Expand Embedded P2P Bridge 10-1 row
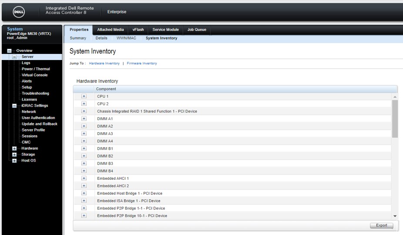The height and width of the screenshot is (235, 403). click(84, 216)
